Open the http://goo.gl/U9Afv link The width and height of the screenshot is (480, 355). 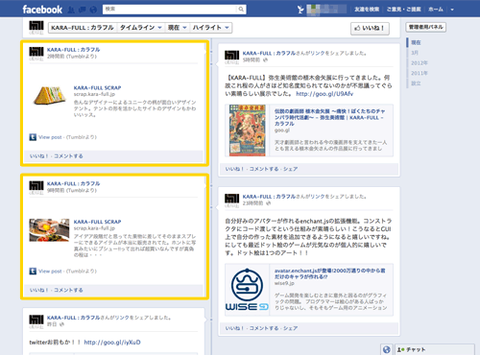coord(324,94)
